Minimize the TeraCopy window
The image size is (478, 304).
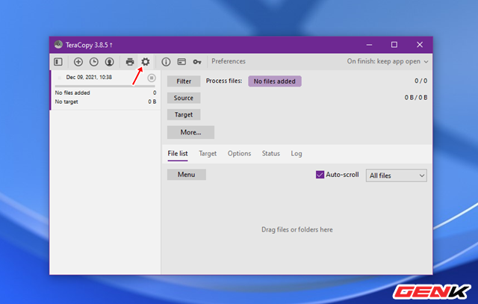tap(369, 45)
